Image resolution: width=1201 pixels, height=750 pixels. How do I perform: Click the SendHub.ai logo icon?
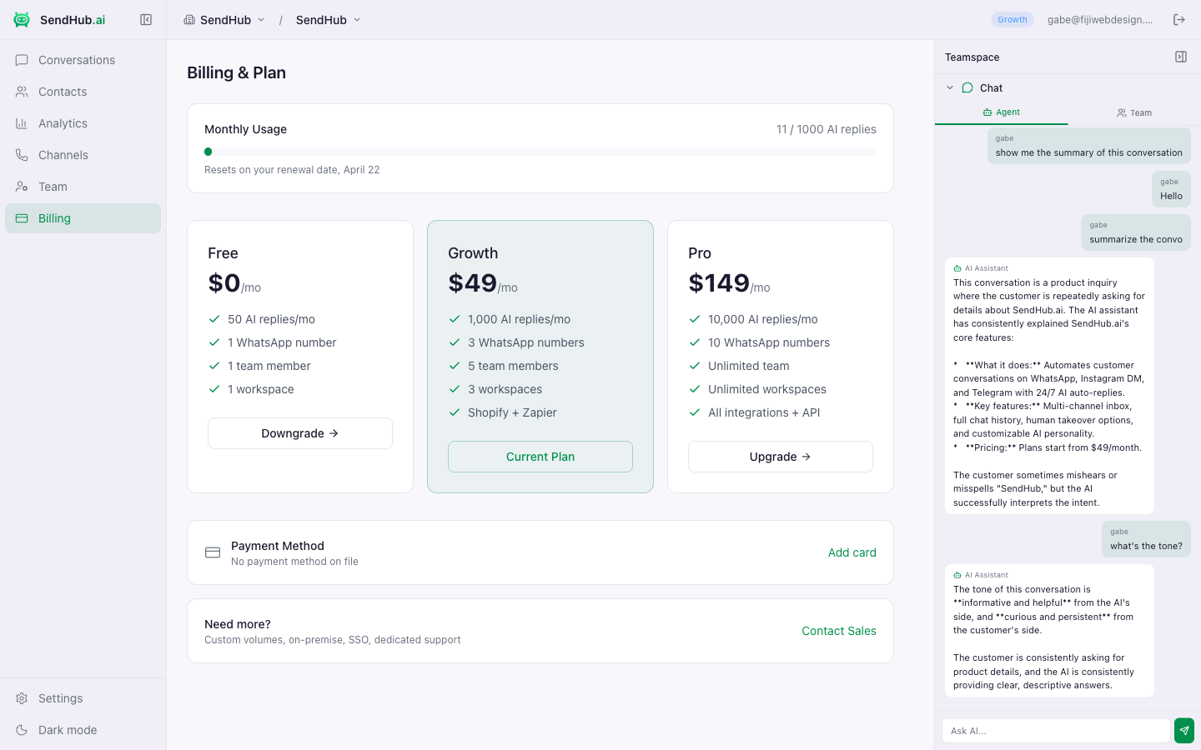22,20
